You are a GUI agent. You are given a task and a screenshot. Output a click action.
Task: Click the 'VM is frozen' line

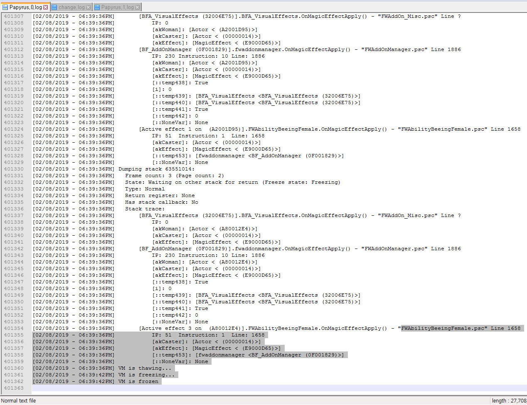coord(138,381)
